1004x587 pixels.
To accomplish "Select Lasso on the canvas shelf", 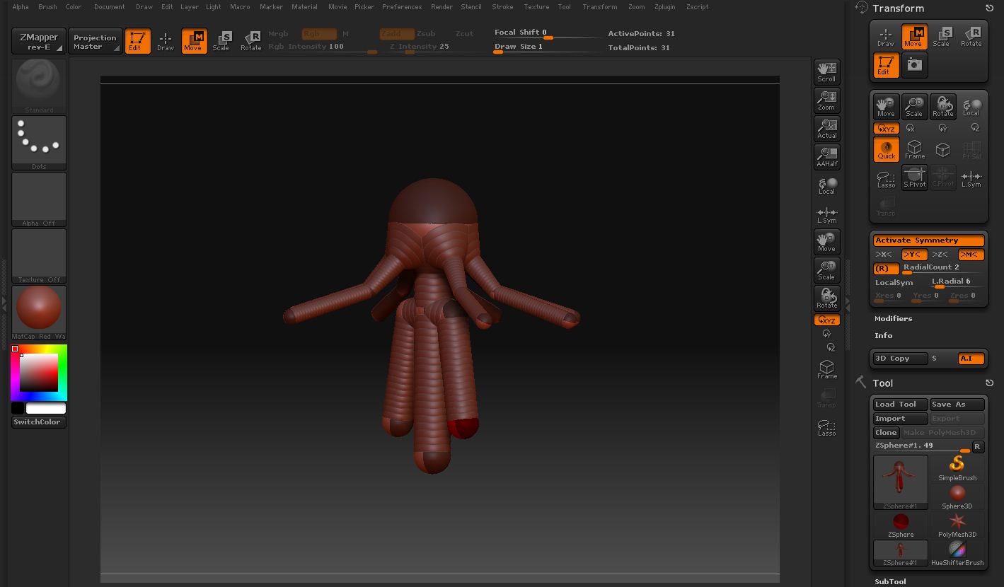I will [x=826, y=427].
